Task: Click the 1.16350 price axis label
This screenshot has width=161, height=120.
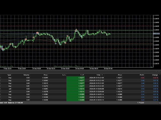Action: pos(156,37)
